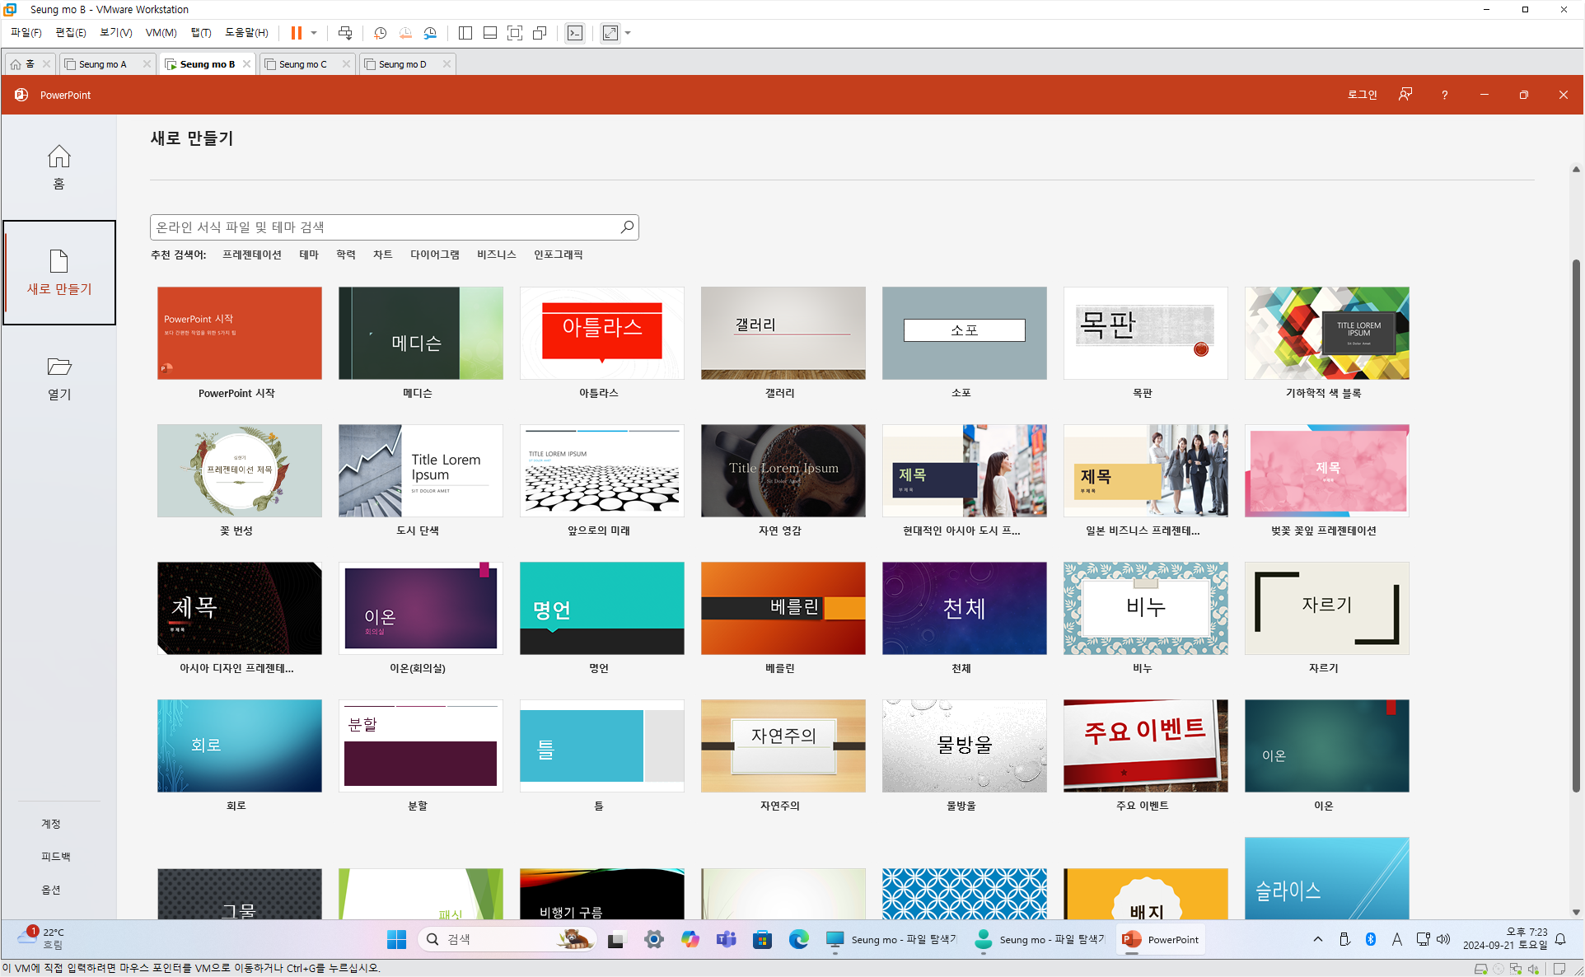The height and width of the screenshot is (977, 1585).
Task: Choose the 아틀라스 template thumbnail
Action: [601, 334]
